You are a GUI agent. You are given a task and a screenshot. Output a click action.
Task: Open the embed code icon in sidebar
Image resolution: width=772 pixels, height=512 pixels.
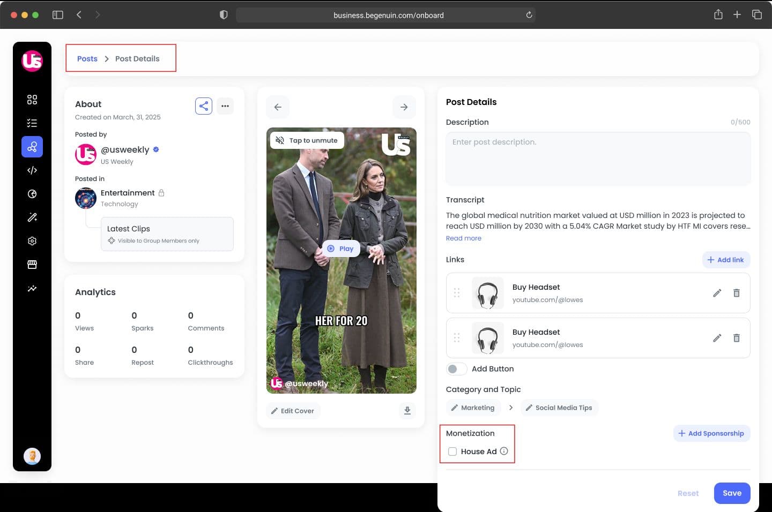32,170
